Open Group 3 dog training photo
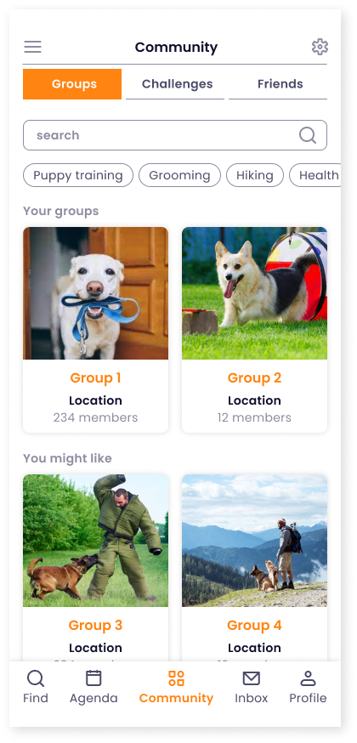The image size is (357, 743). click(x=96, y=541)
